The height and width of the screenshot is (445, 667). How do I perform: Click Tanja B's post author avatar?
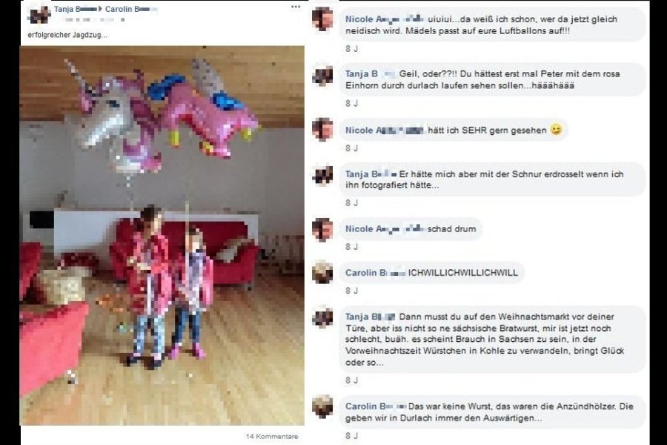tap(39, 15)
